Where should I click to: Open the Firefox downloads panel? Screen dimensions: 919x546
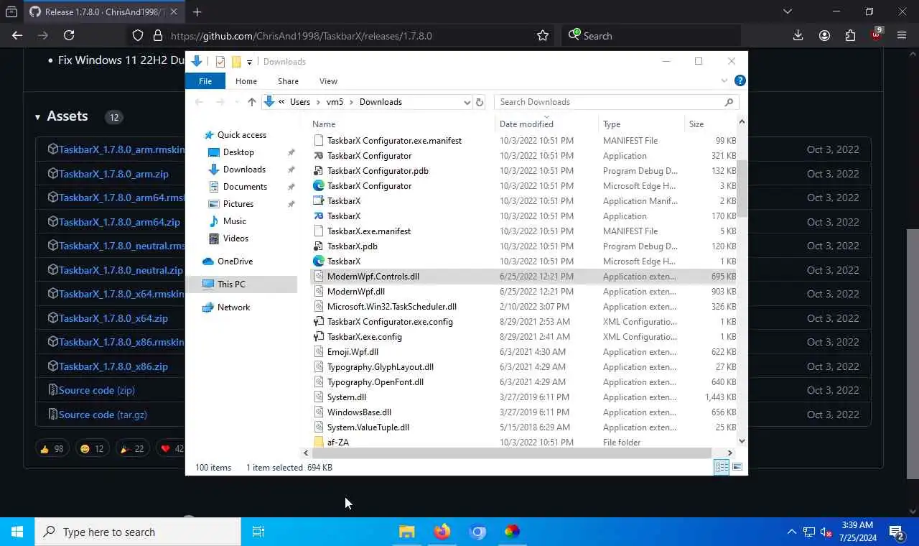tap(798, 35)
